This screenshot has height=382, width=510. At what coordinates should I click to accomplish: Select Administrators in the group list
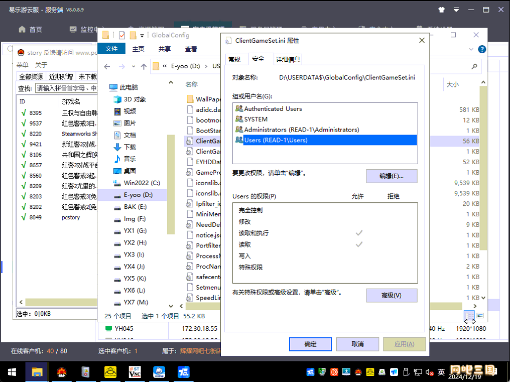(x=301, y=130)
